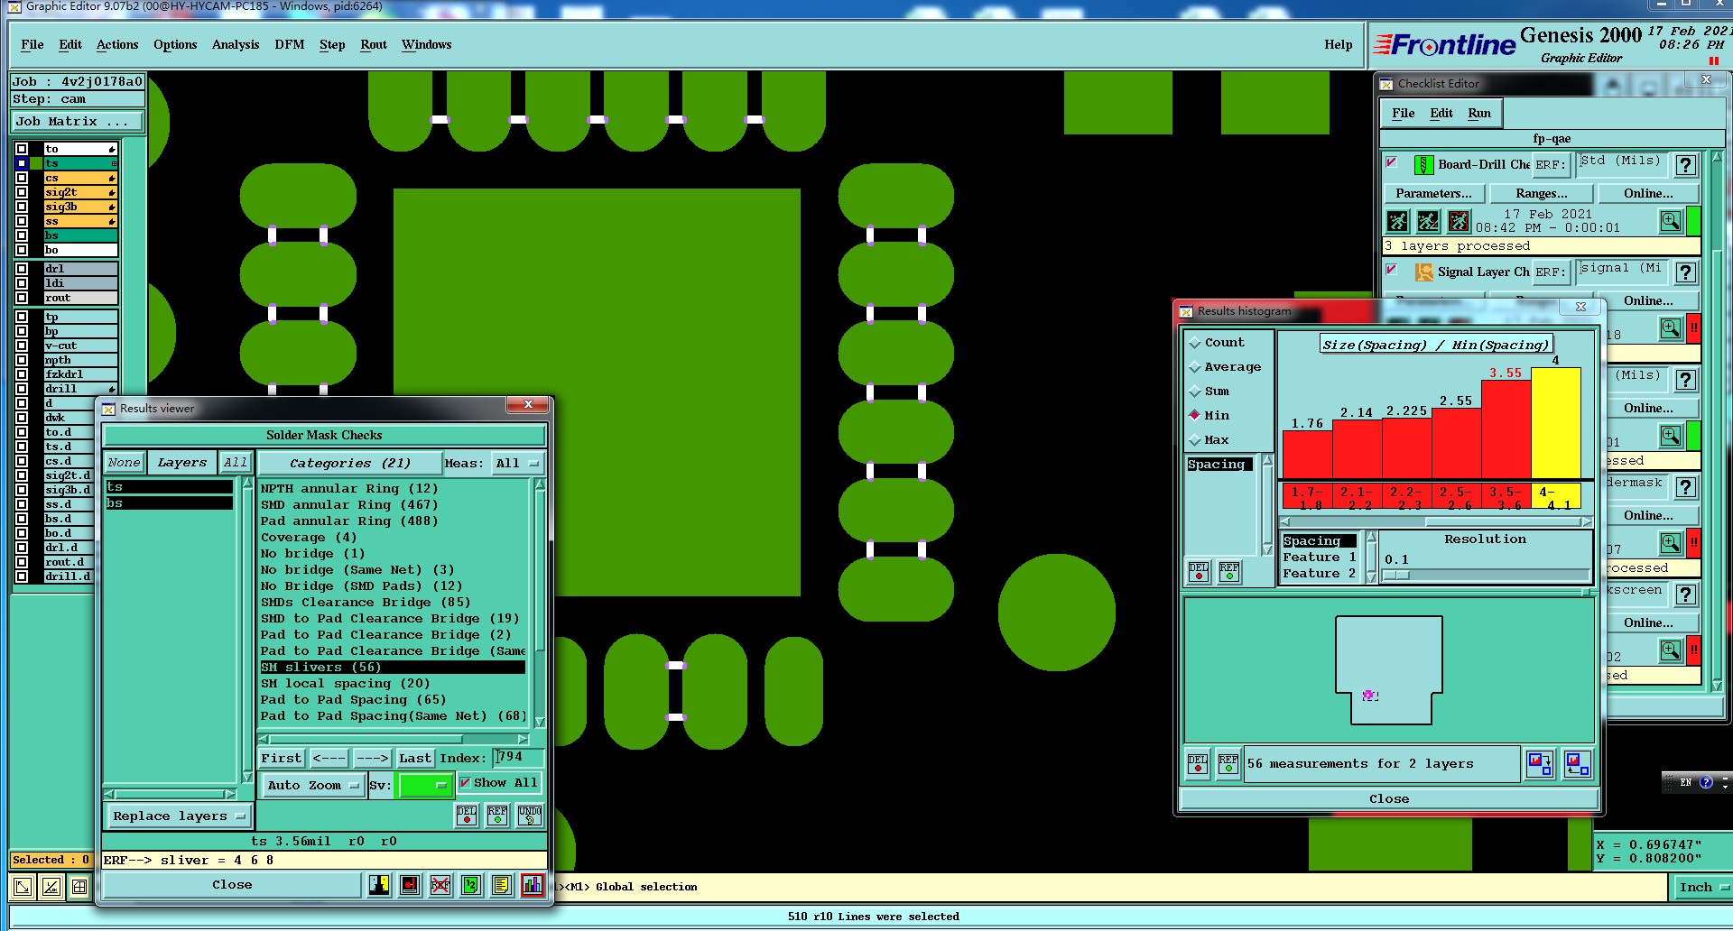1733x931 pixels.
Task: Click the next arrow '--->' button
Action: tap(372, 759)
